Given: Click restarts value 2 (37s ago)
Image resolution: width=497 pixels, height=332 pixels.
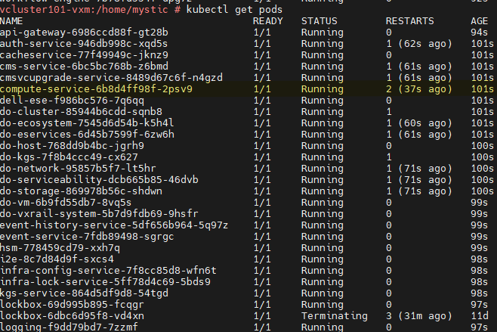Looking at the screenshot, I should 418,89.
